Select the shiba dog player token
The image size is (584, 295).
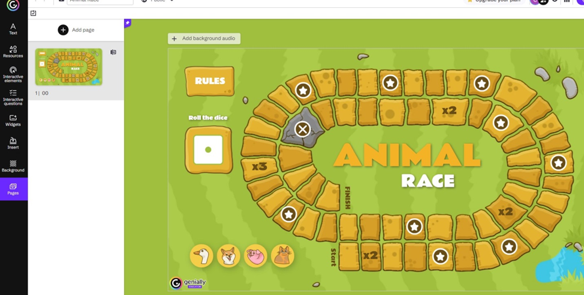228,256
